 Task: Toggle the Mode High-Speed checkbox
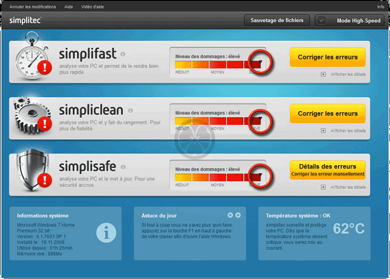coord(322,21)
